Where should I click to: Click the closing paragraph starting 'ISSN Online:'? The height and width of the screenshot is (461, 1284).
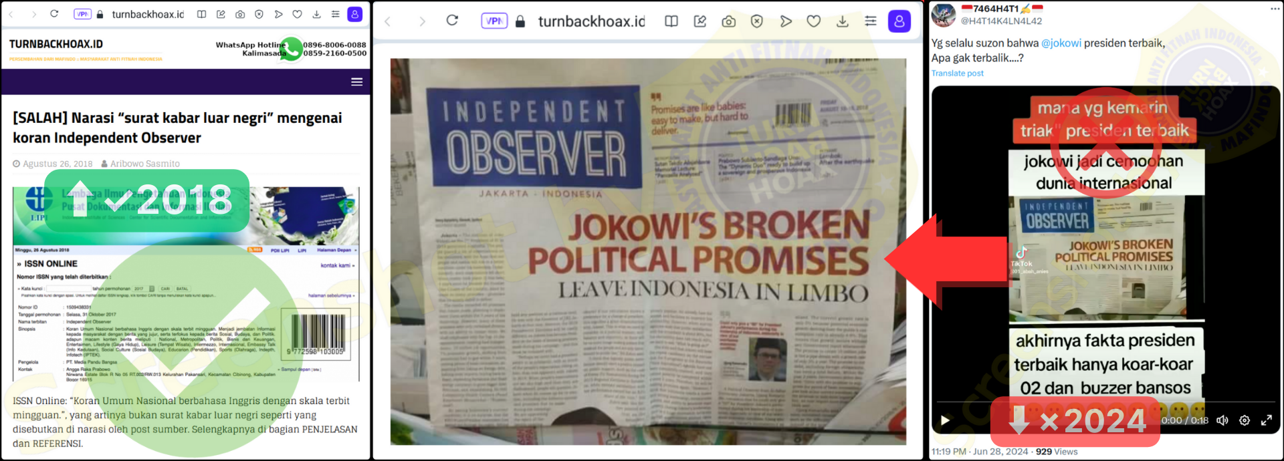185,422
